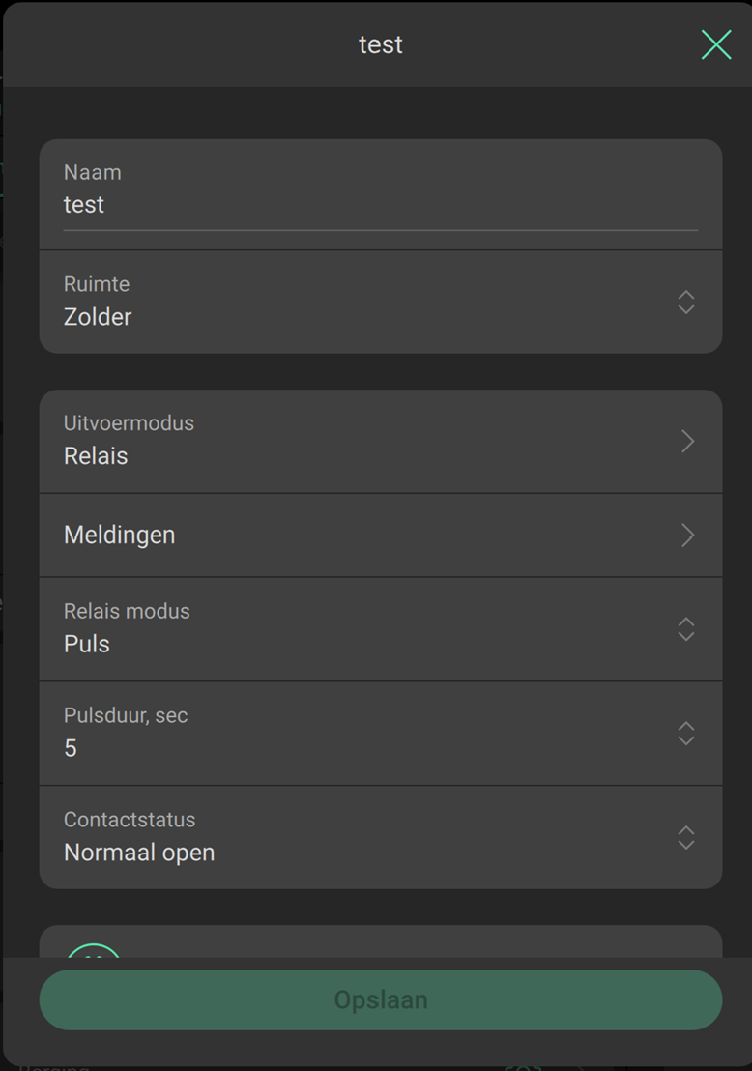Click the chevron arrow icon next to Relais
Viewport: 752px width, 1071px height.
tap(687, 442)
